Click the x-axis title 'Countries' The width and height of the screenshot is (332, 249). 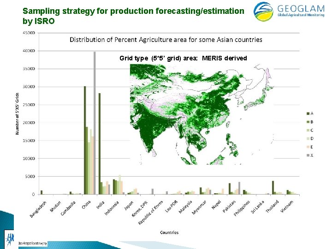169,232
